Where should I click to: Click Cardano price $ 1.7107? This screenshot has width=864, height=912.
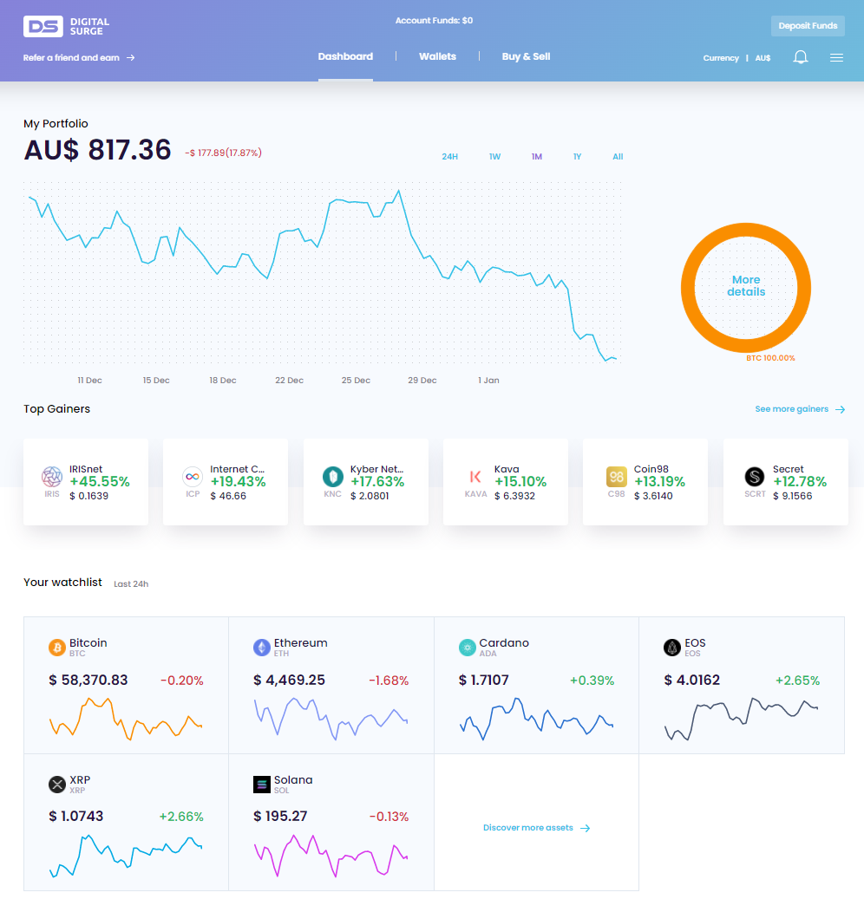(x=483, y=680)
